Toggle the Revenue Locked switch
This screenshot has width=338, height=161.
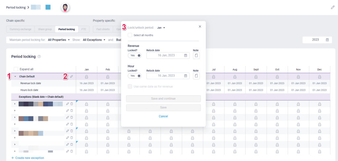[x=134, y=56]
